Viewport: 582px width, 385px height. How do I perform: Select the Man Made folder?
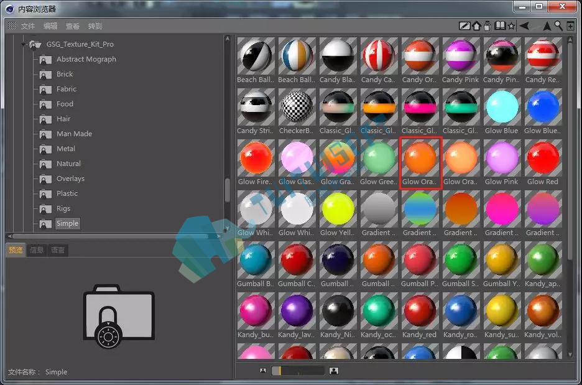click(74, 134)
